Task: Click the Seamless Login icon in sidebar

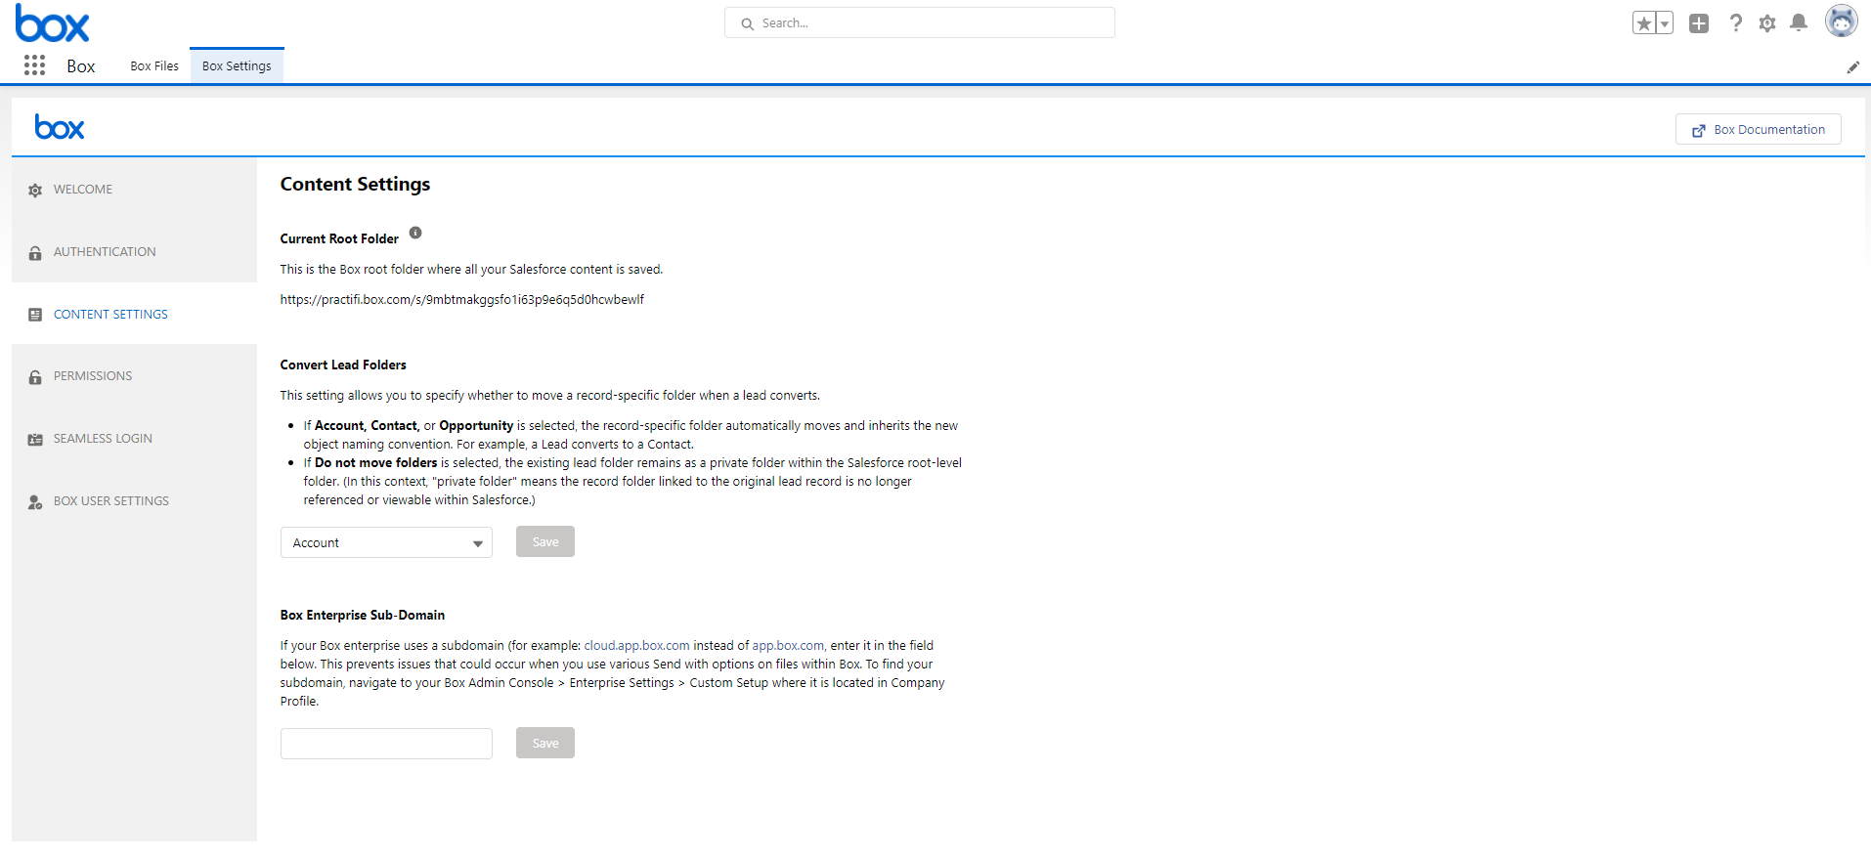Action: point(35,440)
